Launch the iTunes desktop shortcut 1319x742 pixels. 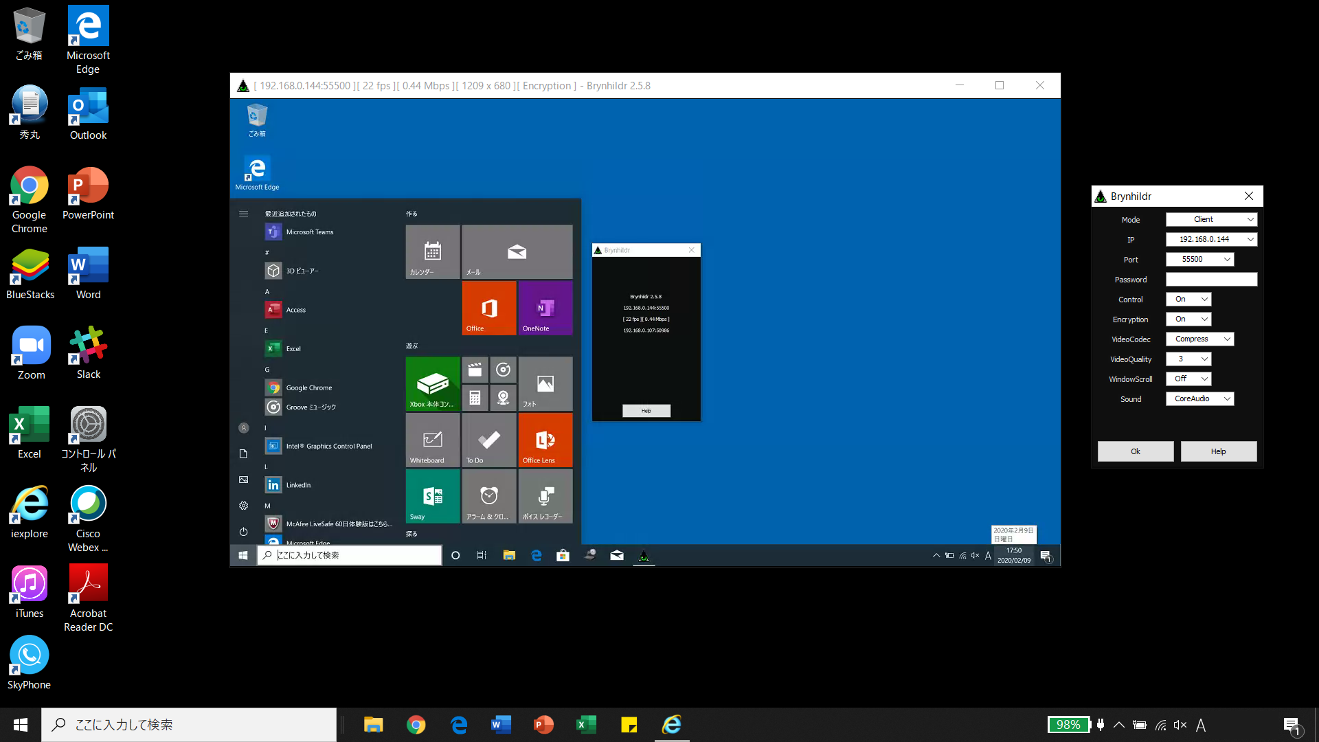click(29, 592)
